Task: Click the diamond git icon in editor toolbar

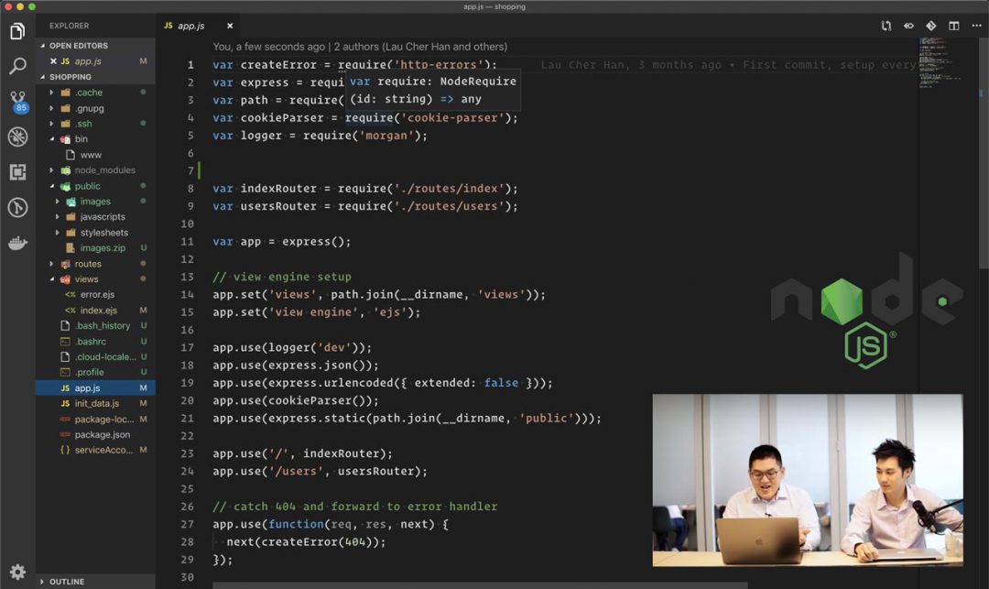Action: coord(931,26)
